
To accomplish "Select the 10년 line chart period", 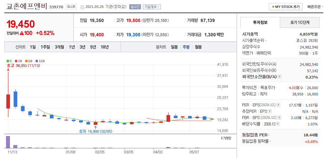I will tap(105, 47).
